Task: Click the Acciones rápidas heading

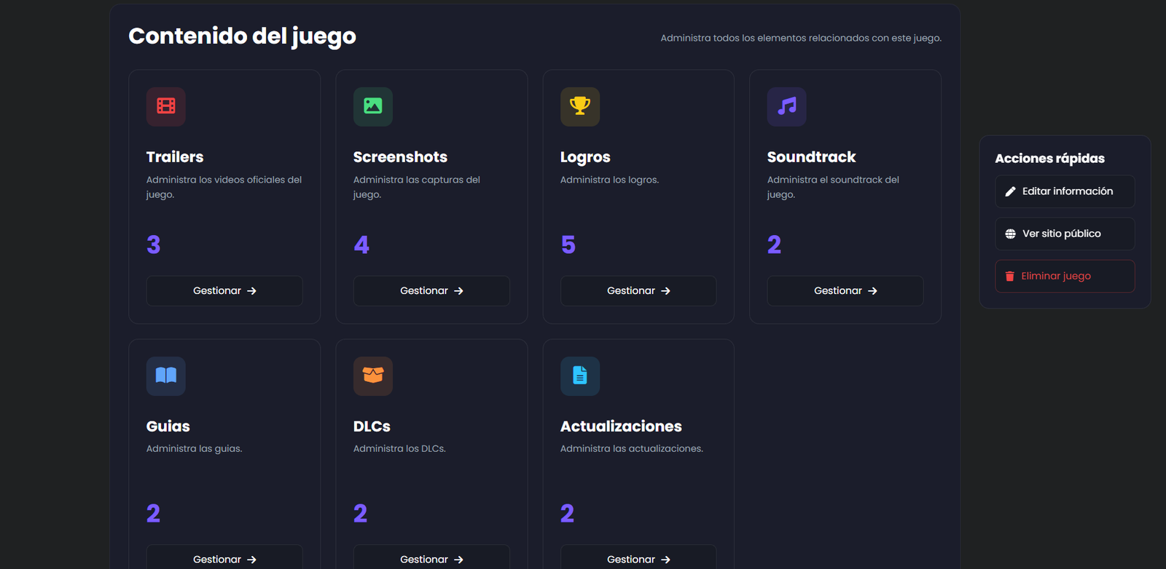Action: 1049,159
